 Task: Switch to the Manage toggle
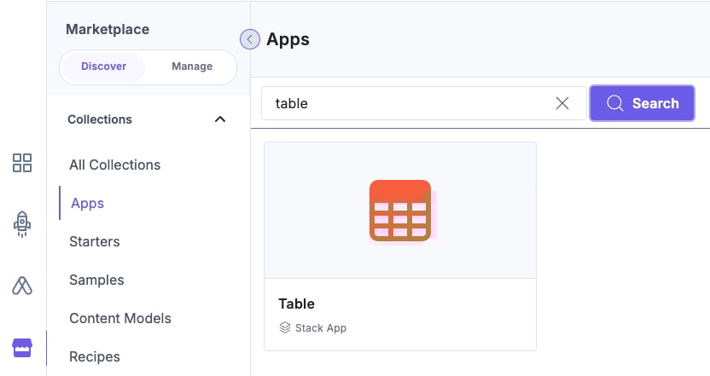click(192, 67)
